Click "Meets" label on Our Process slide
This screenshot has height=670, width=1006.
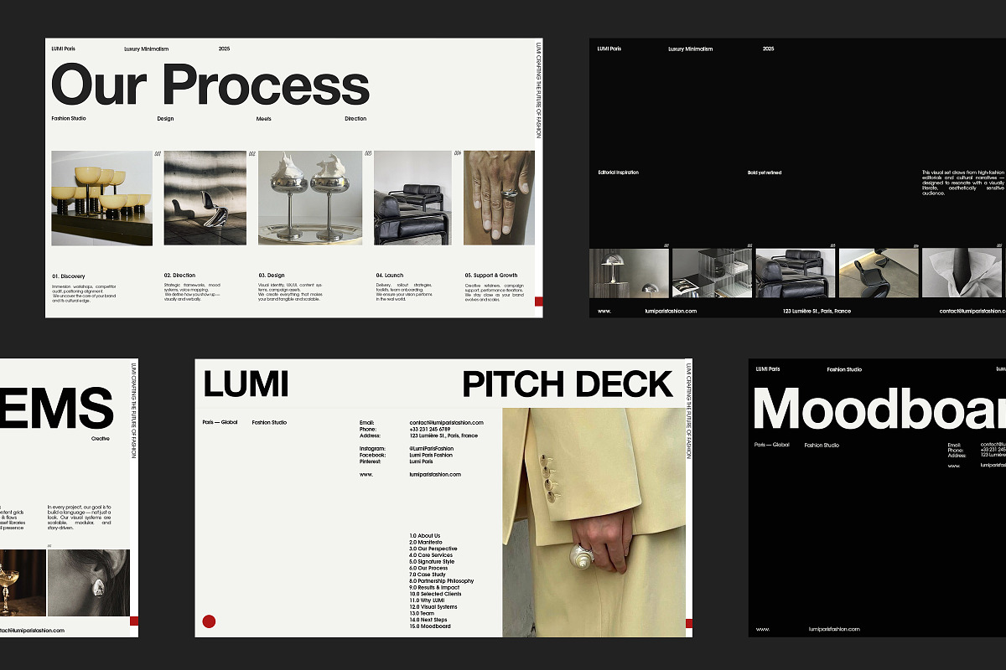pyautogui.click(x=264, y=119)
